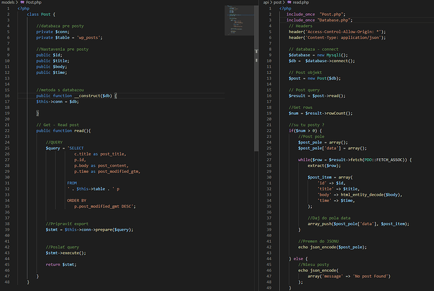Click on 'public $time;' property
This screenshot has width=434, height=291.
pos(52,72)
